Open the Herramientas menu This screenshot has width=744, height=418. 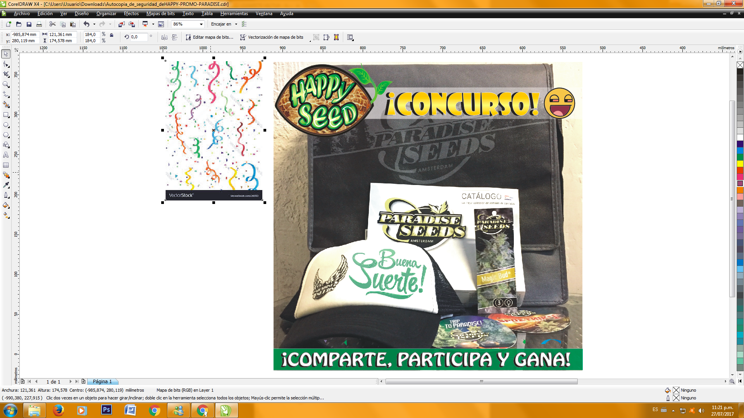pos(234,14)
